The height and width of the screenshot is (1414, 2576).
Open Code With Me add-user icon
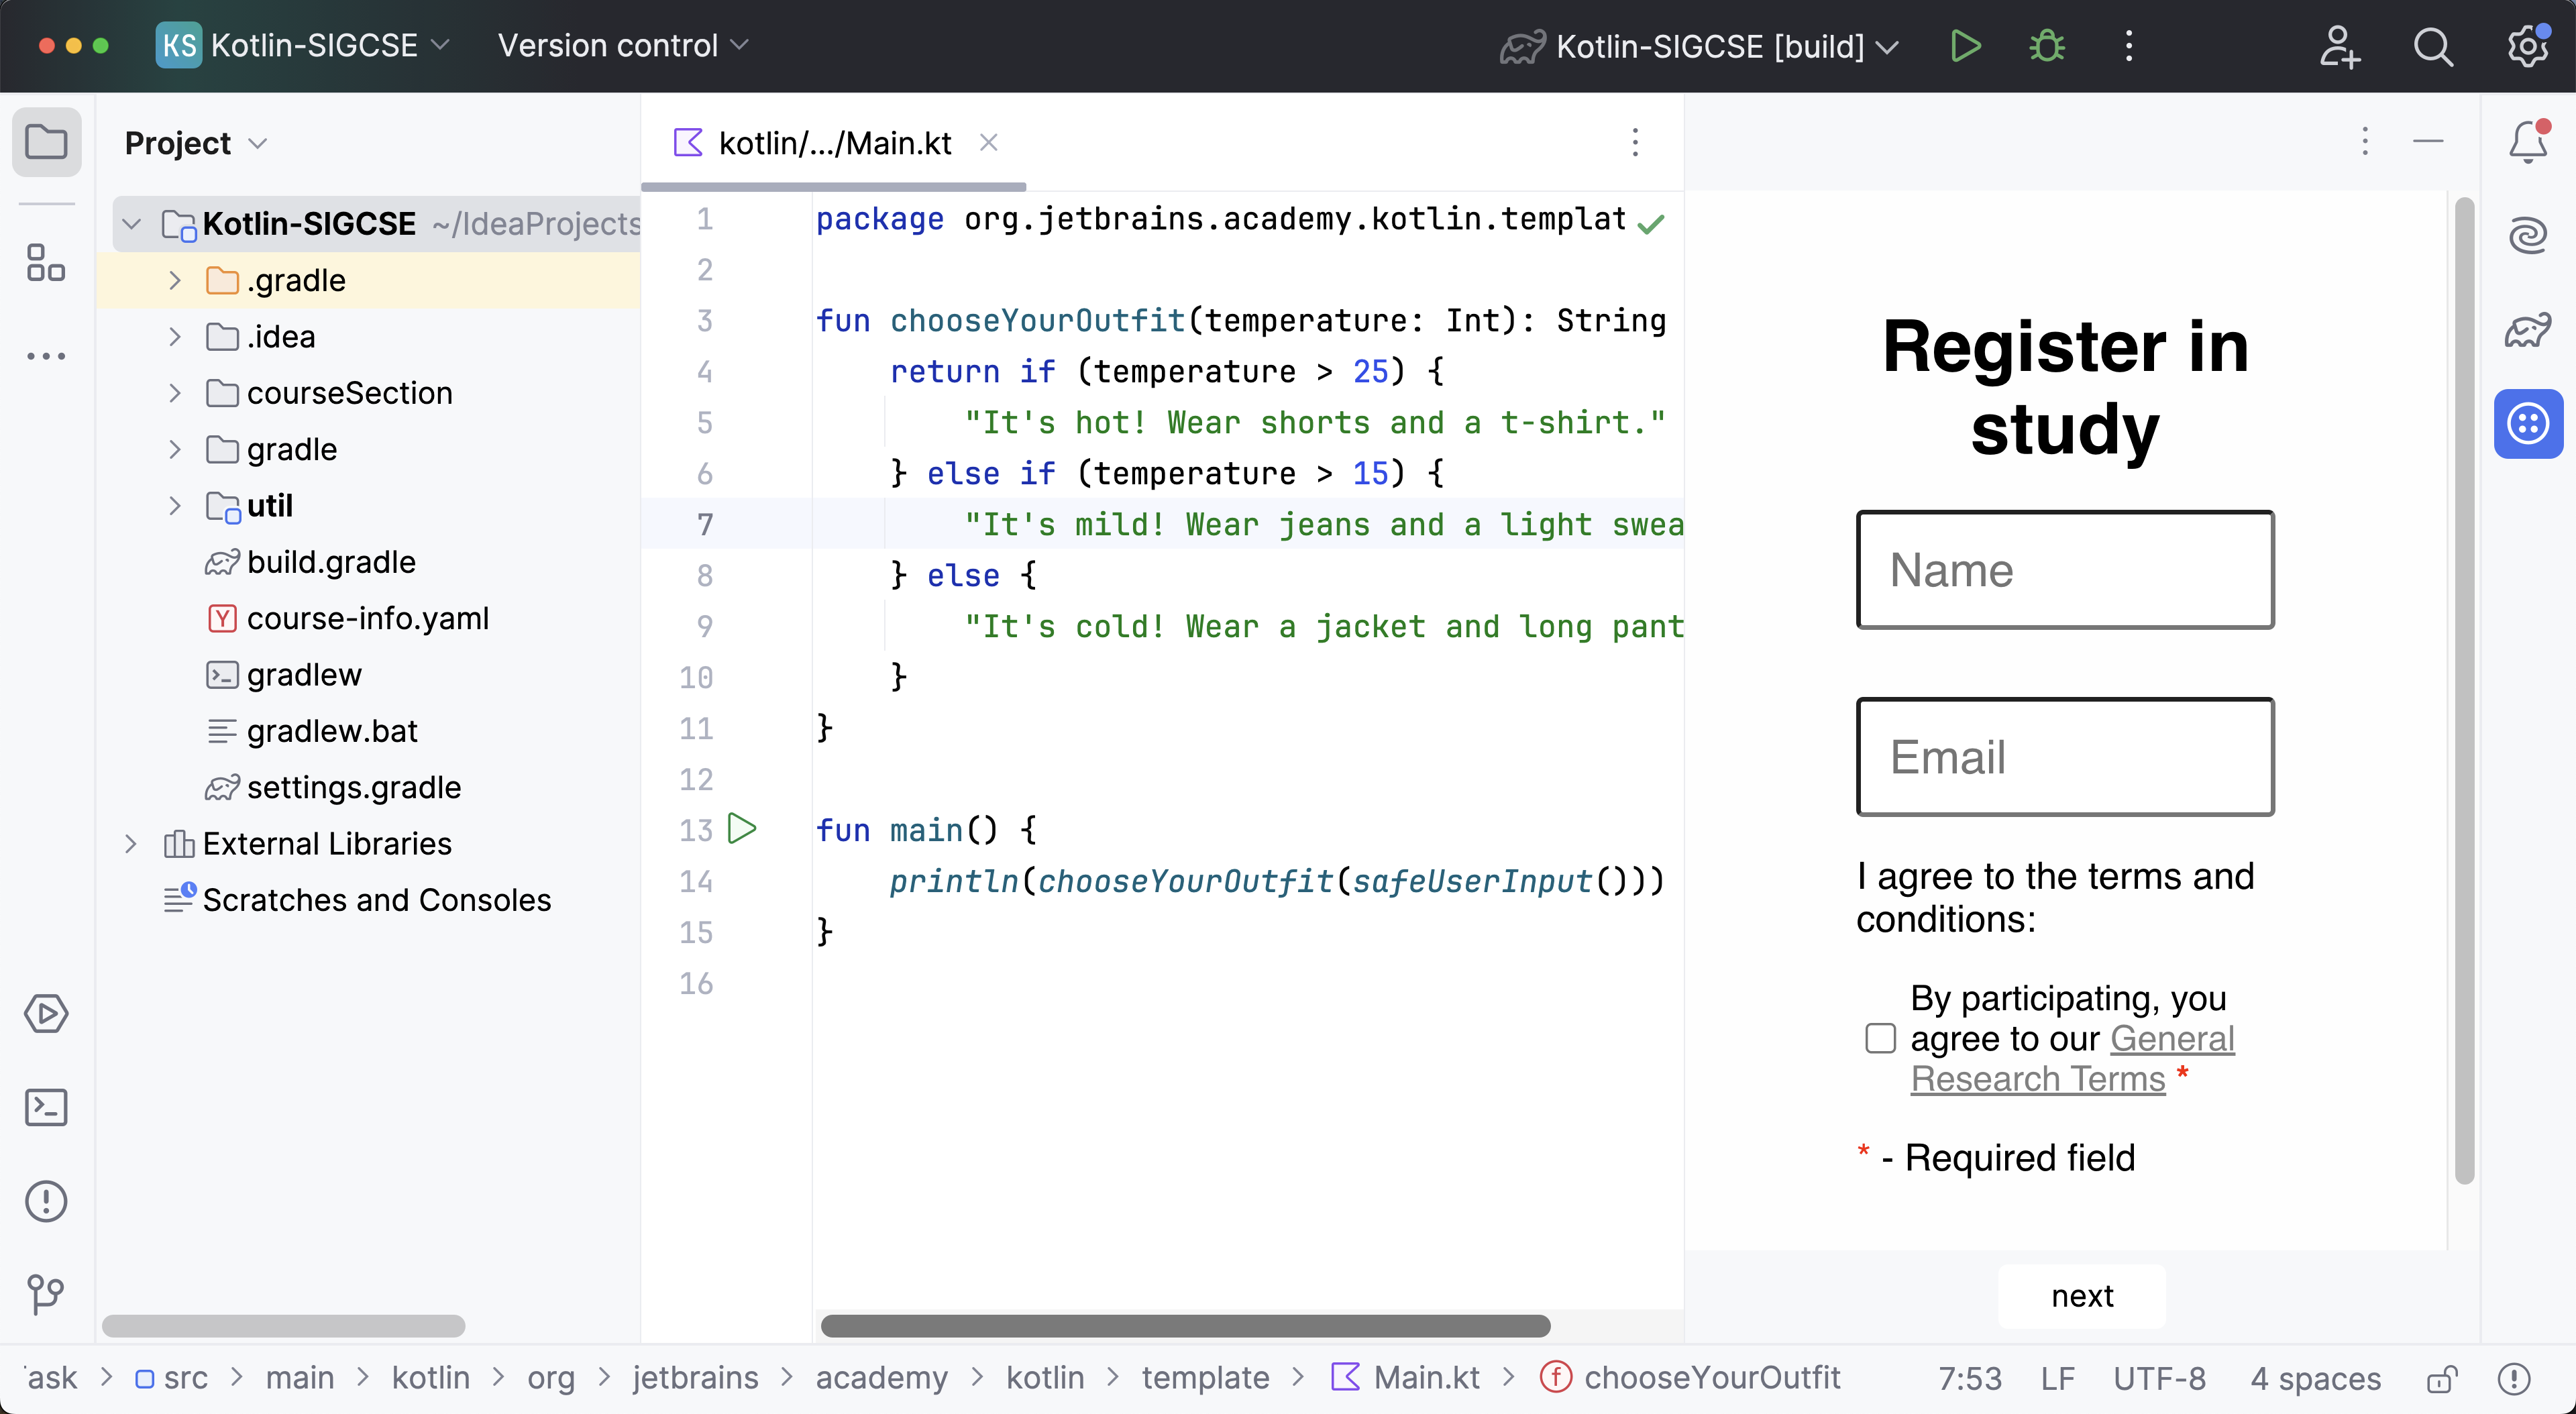tap(2339, 46)
